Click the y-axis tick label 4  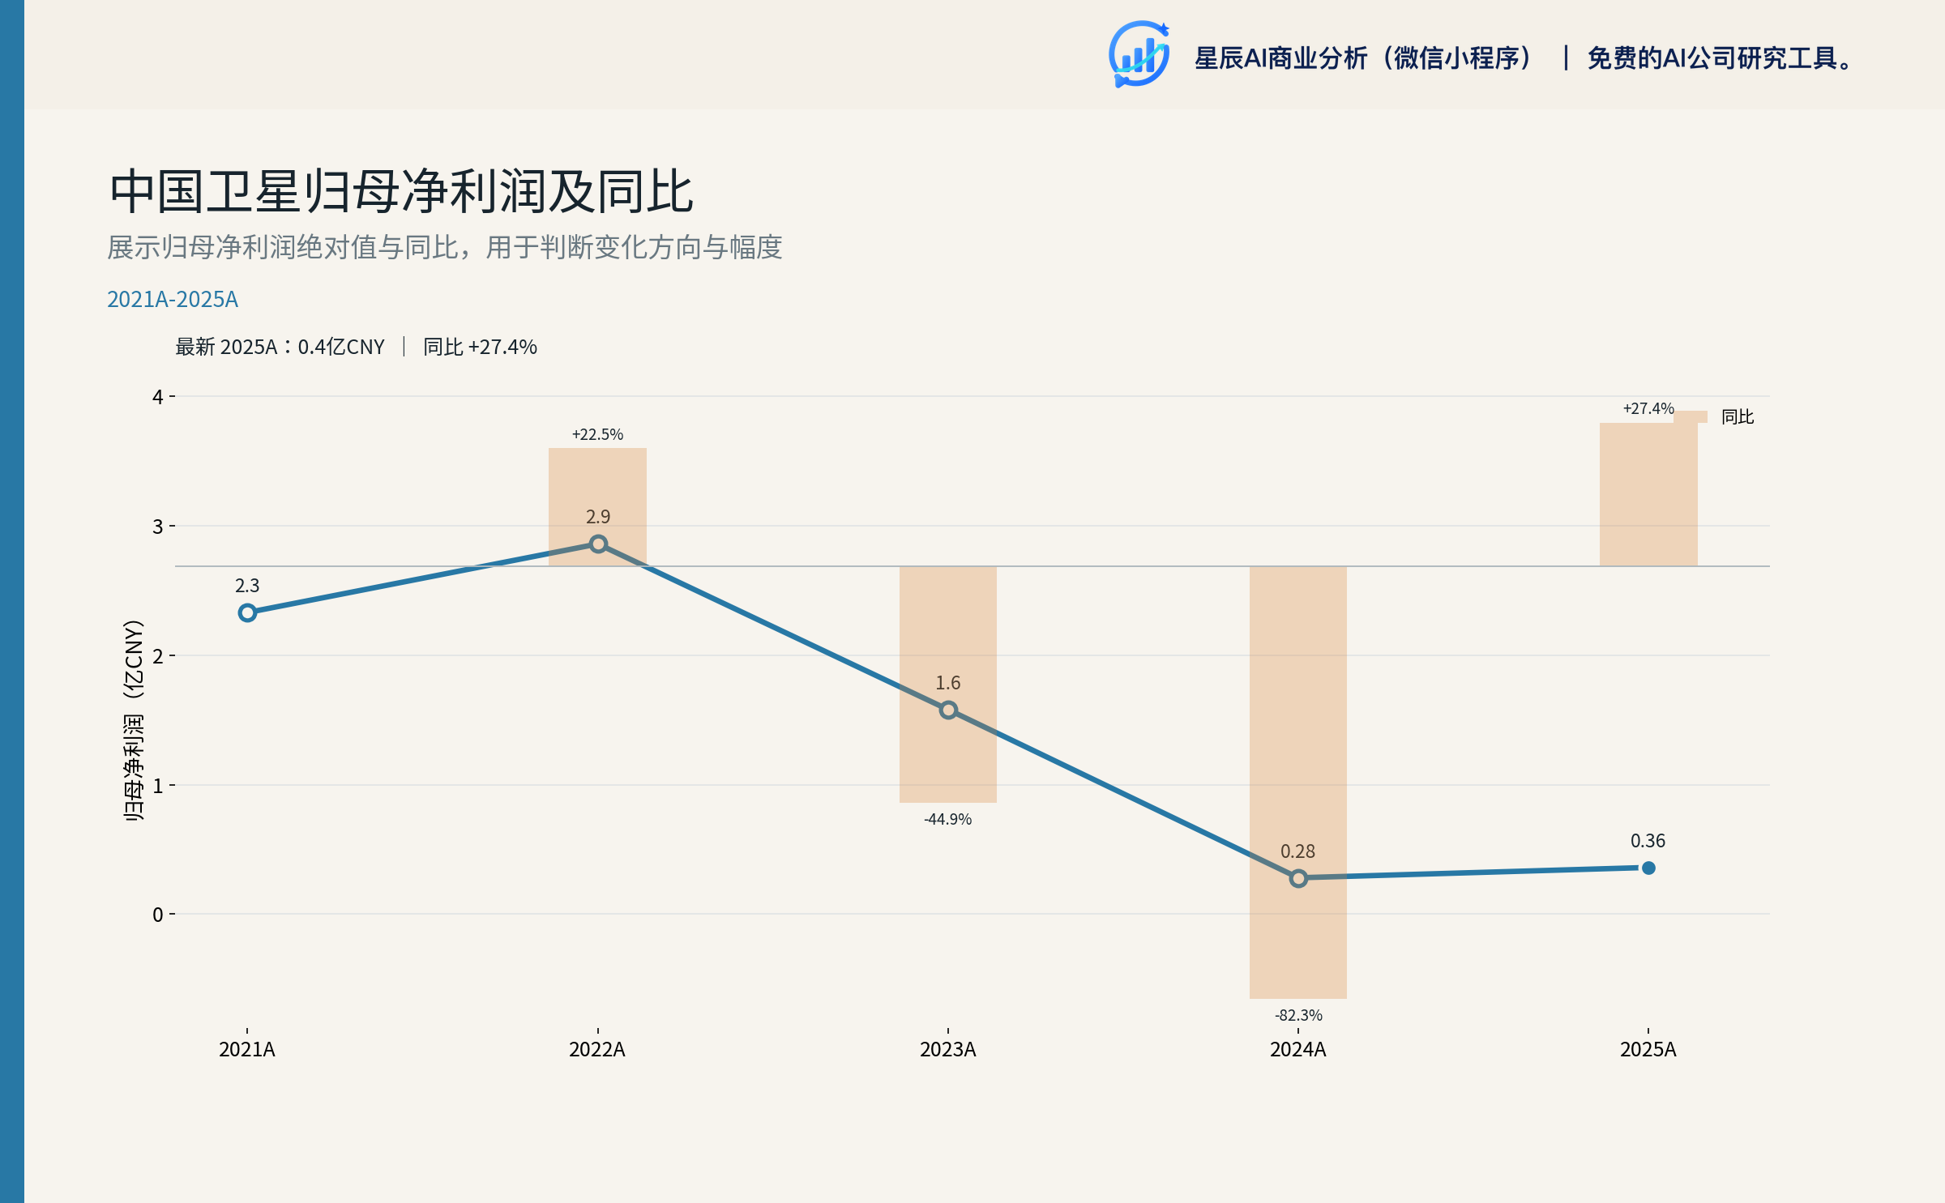158,397
